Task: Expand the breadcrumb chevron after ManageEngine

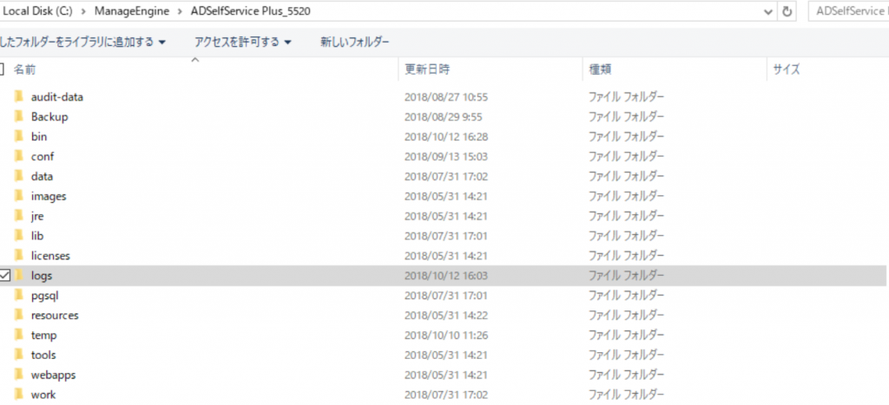Action: tap(181, 11)
